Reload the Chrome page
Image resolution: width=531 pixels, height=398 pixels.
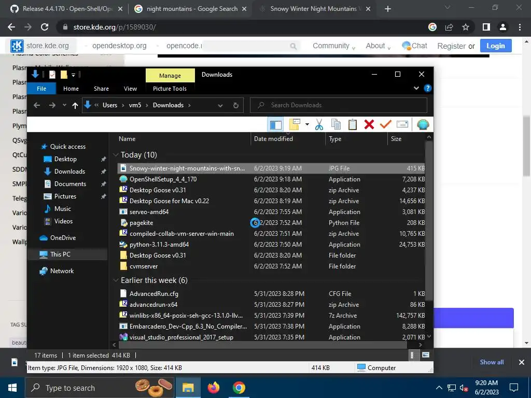pyautogui.click(x=45, y=27)
